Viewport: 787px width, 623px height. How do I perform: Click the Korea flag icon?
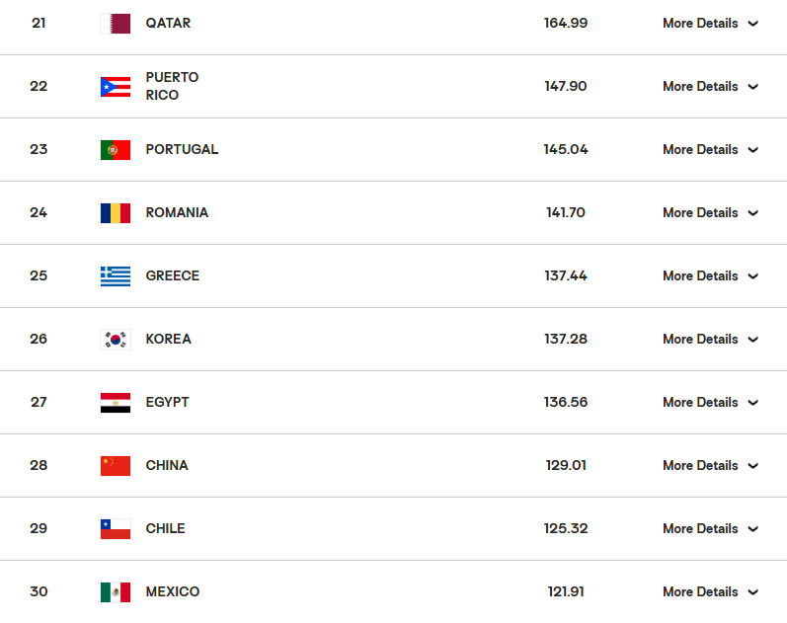(x=116, y=340)
